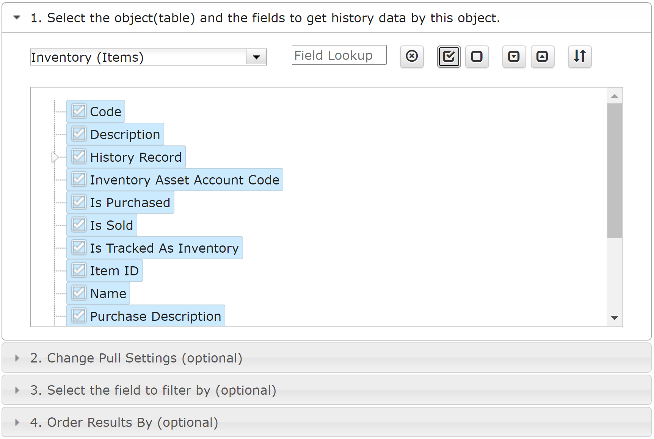The width and height of the screenshot is (654, 439).
Task: Select the 'History Record' label
Action: click(x=136, y=157)
